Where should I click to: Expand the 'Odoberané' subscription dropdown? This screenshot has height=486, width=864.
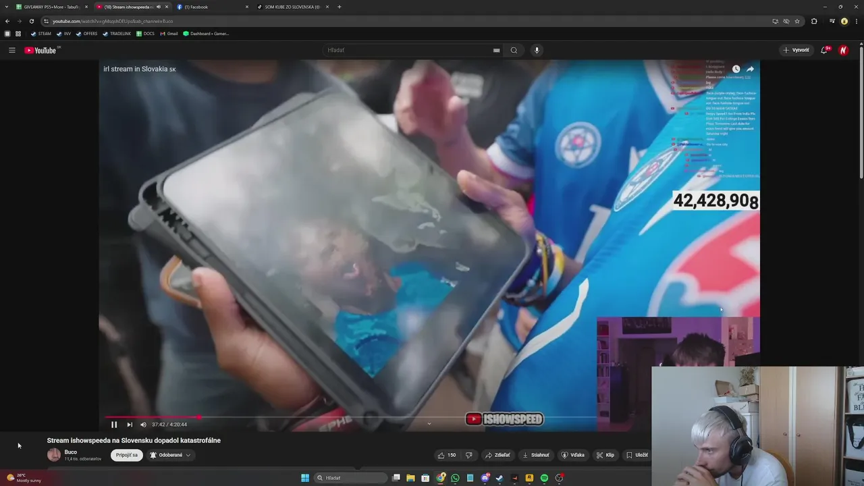[x=170, y=455]
